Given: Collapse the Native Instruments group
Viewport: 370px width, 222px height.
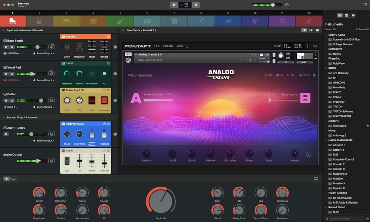Looking at the screenshot, I should tap(326, 140).
